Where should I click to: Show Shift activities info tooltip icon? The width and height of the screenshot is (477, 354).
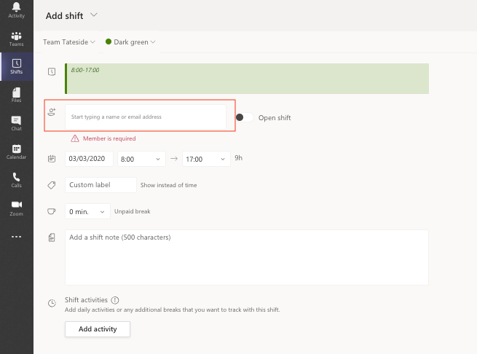[x=115, y=300]
